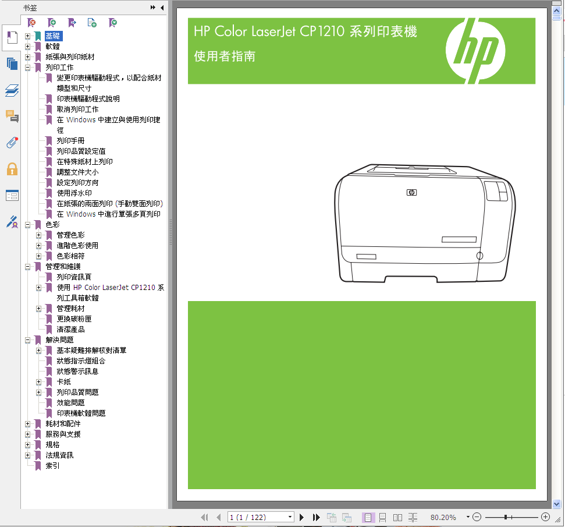Select the 印表機軟體問題 bookmark
This screenshot has height=527, width=565.
(x=81, y=413)
